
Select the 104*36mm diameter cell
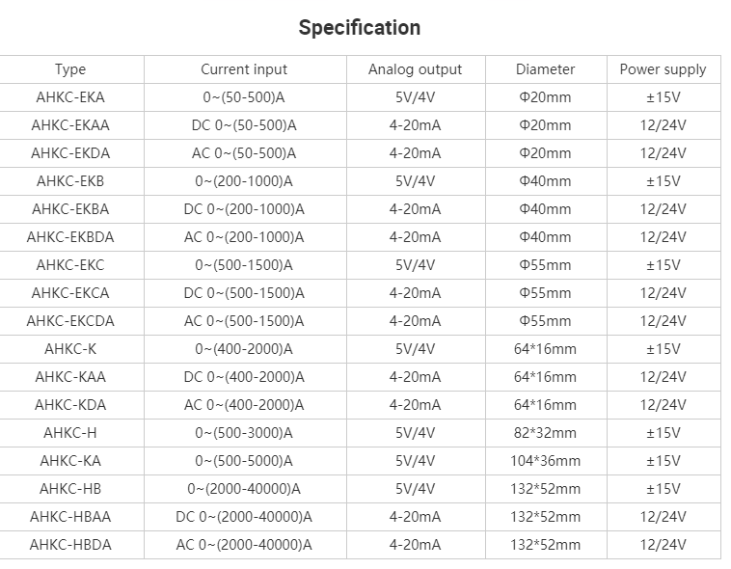545,461
